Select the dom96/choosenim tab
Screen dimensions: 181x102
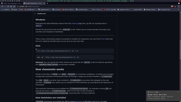coord(34,3)
